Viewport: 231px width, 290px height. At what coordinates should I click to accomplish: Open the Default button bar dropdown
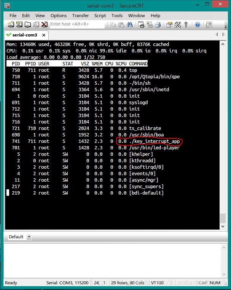[29, 237]
